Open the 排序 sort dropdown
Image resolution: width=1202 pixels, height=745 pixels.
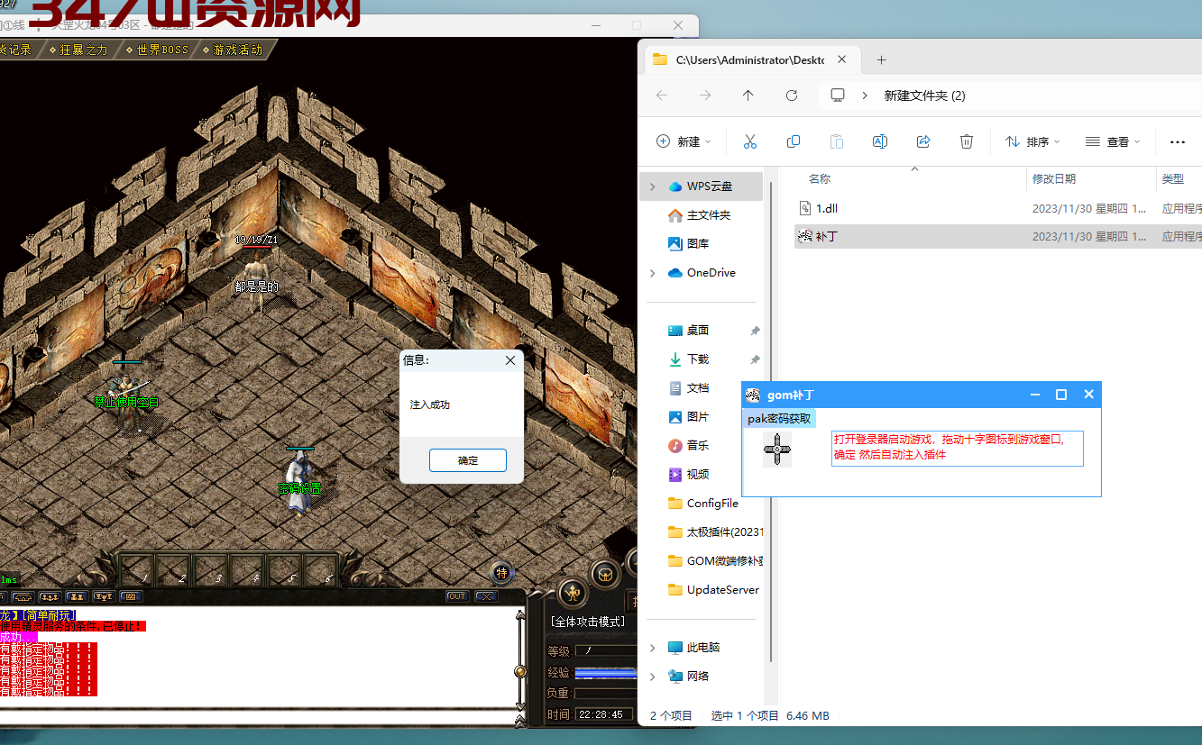point(1032,141)
